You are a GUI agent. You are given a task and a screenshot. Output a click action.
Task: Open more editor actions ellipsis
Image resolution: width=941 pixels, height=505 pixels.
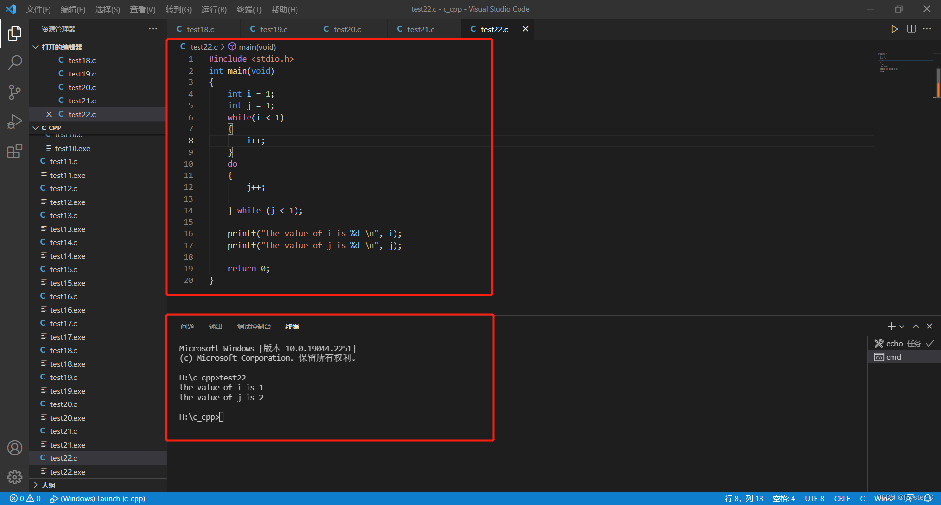pos(927,29)
